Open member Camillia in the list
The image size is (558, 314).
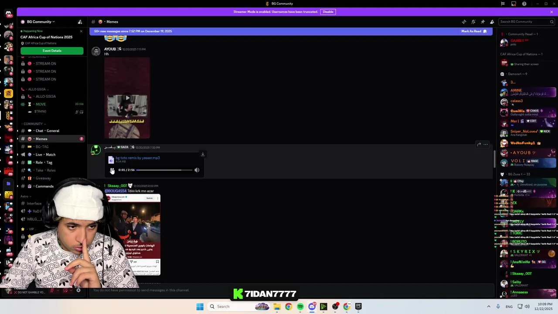coord(528,113)
